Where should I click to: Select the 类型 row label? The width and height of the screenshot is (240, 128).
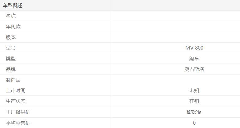[11, 58]
